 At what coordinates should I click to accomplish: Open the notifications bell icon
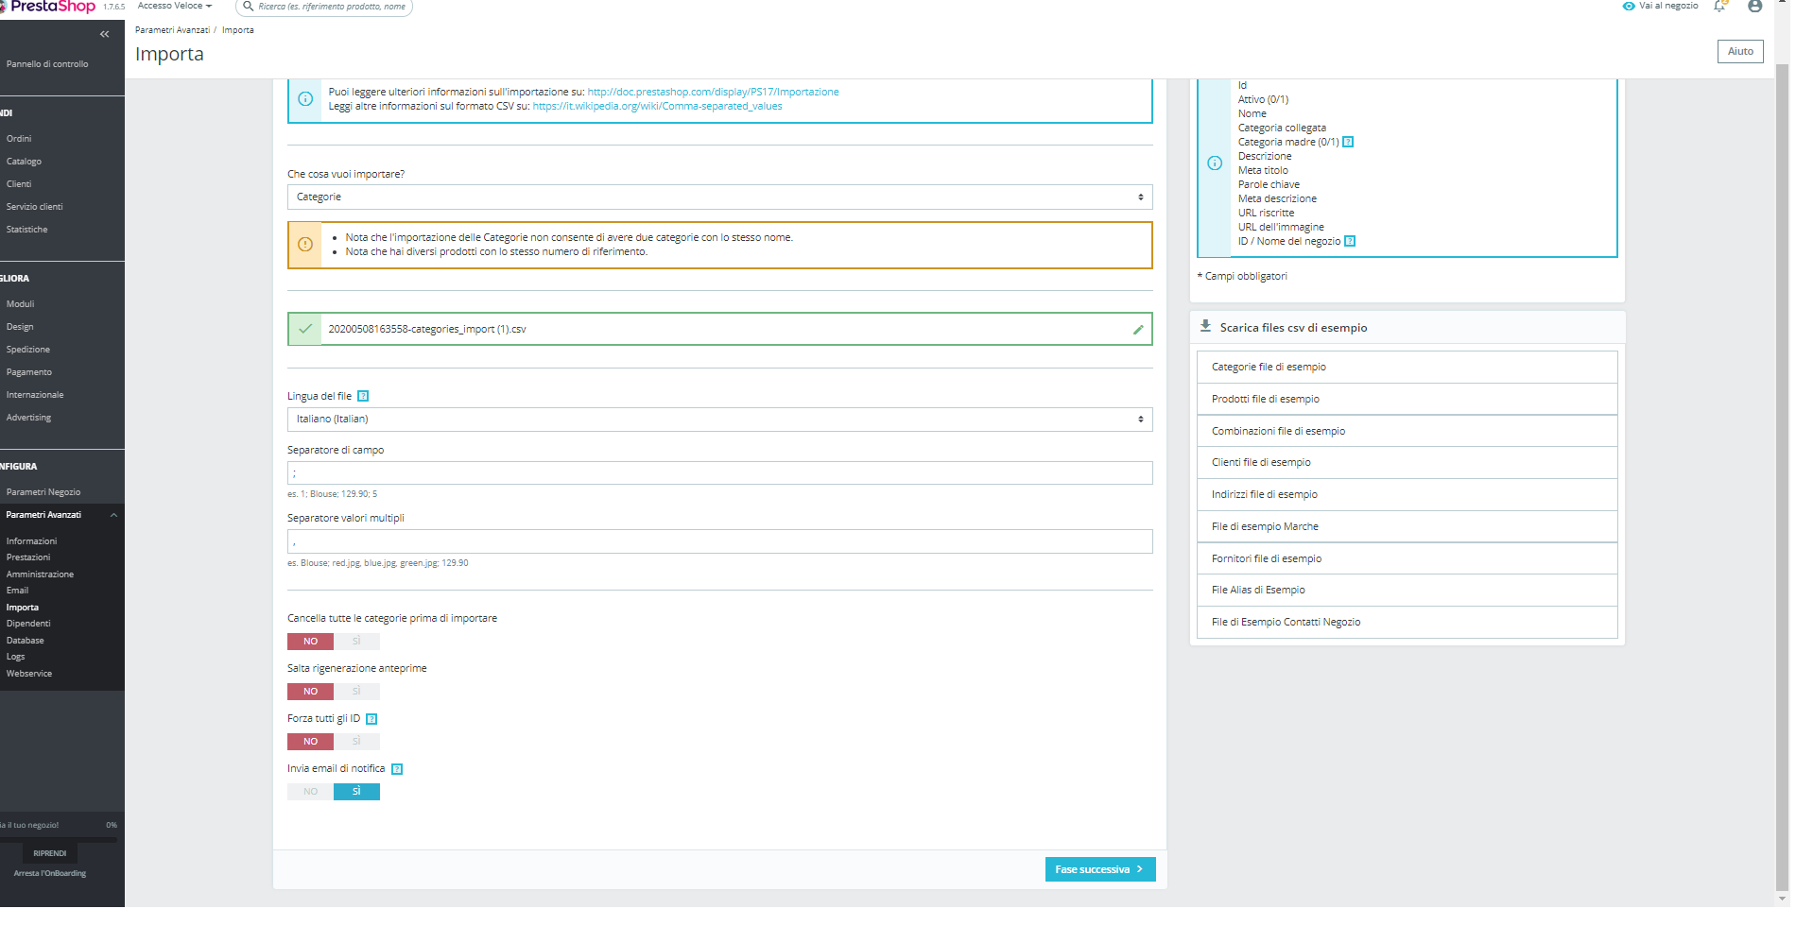coord(1719,6)
